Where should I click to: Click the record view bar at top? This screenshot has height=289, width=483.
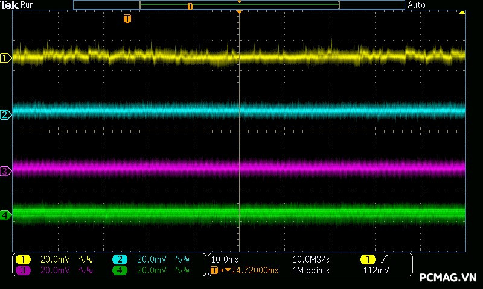point(238,5)
